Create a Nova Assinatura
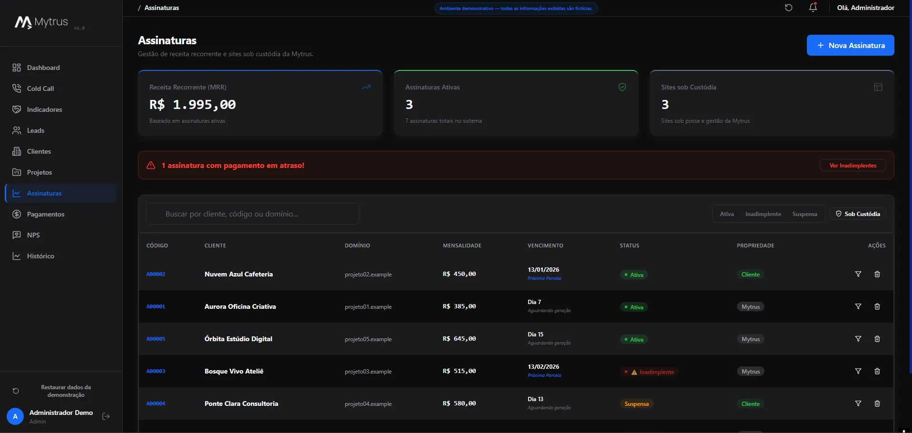Viewport: 912px width, 433px height. pyautogui.click(x=850, y=45)
